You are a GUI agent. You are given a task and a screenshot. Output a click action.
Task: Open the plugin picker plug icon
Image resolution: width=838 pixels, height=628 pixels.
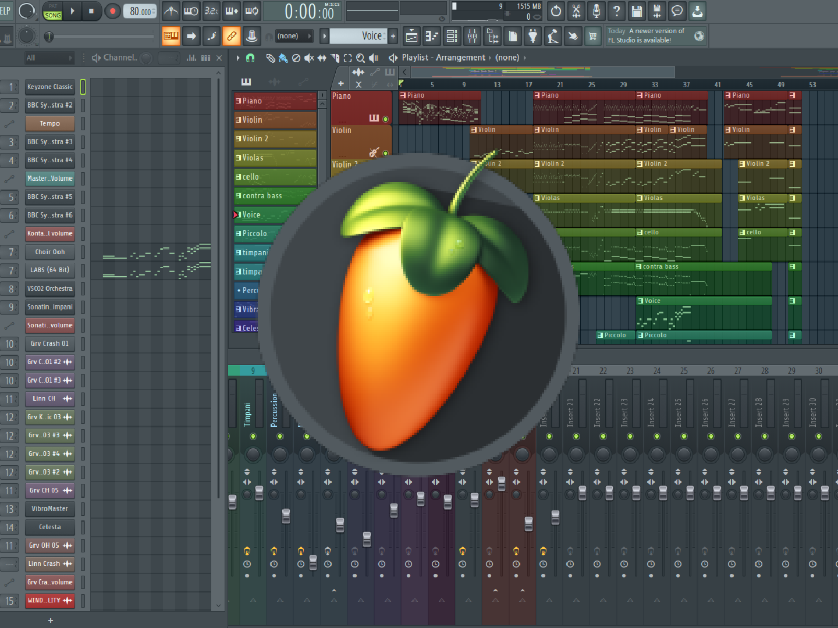click(532, 36)
